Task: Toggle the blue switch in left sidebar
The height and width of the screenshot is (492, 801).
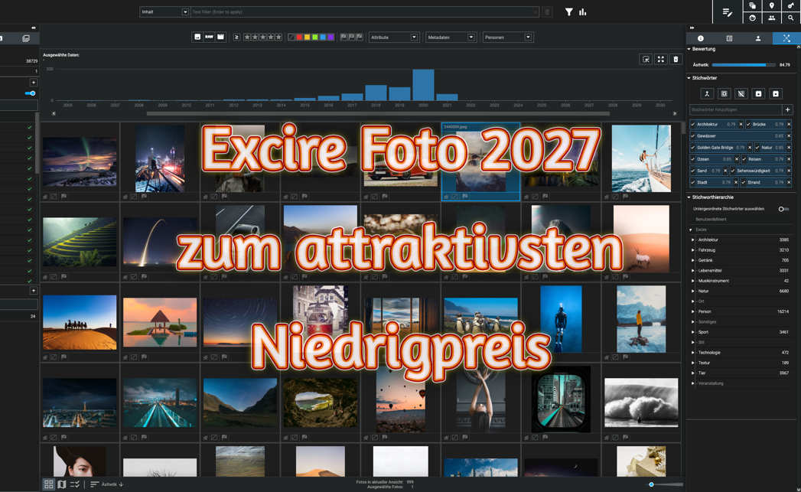Action: pyautogui.click(x=30, y=93)
